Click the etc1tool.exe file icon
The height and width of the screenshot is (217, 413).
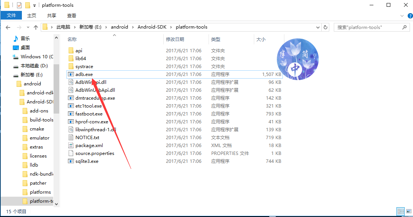71,106
